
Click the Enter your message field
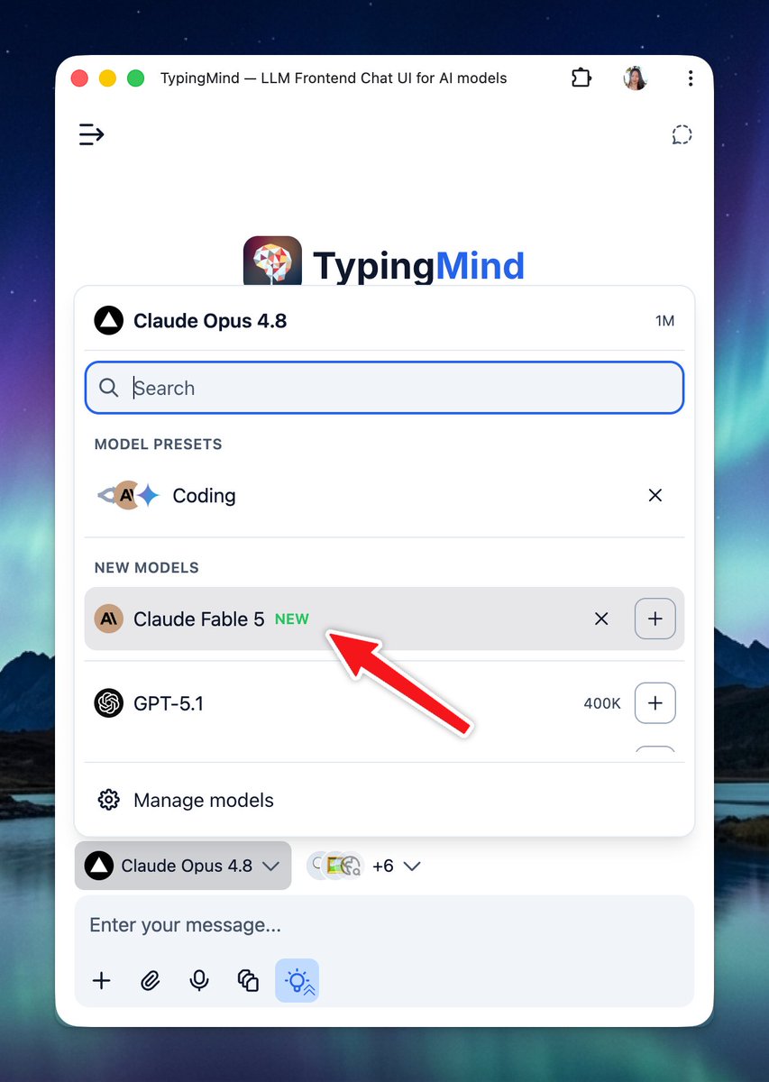[x=384, y=925]
